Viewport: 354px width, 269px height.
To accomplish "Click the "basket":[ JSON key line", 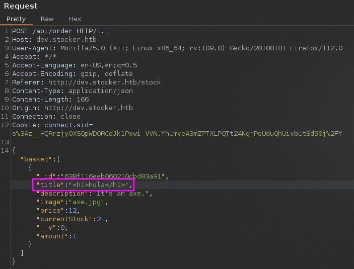I will [x=40, y=159].
